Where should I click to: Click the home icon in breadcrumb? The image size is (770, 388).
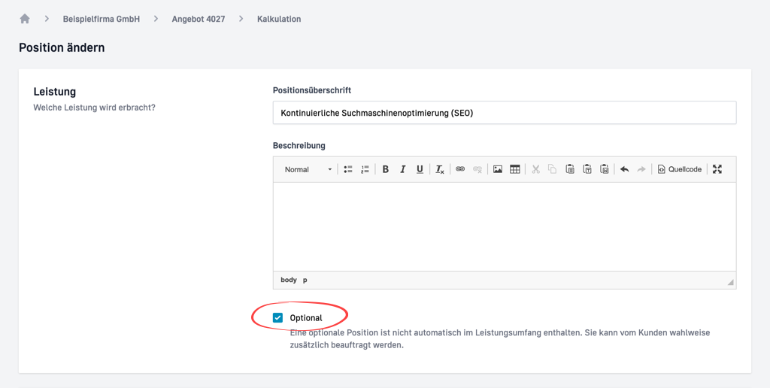point(25,19)
